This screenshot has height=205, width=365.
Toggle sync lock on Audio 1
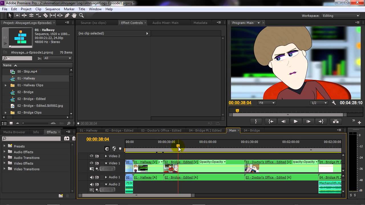tap(97, 177)
